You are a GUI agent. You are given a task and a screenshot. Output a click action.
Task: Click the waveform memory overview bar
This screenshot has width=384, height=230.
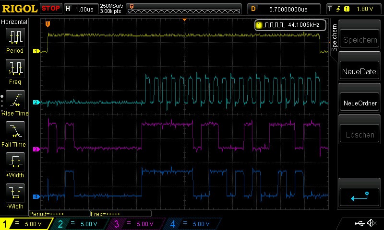click(184, 9)
